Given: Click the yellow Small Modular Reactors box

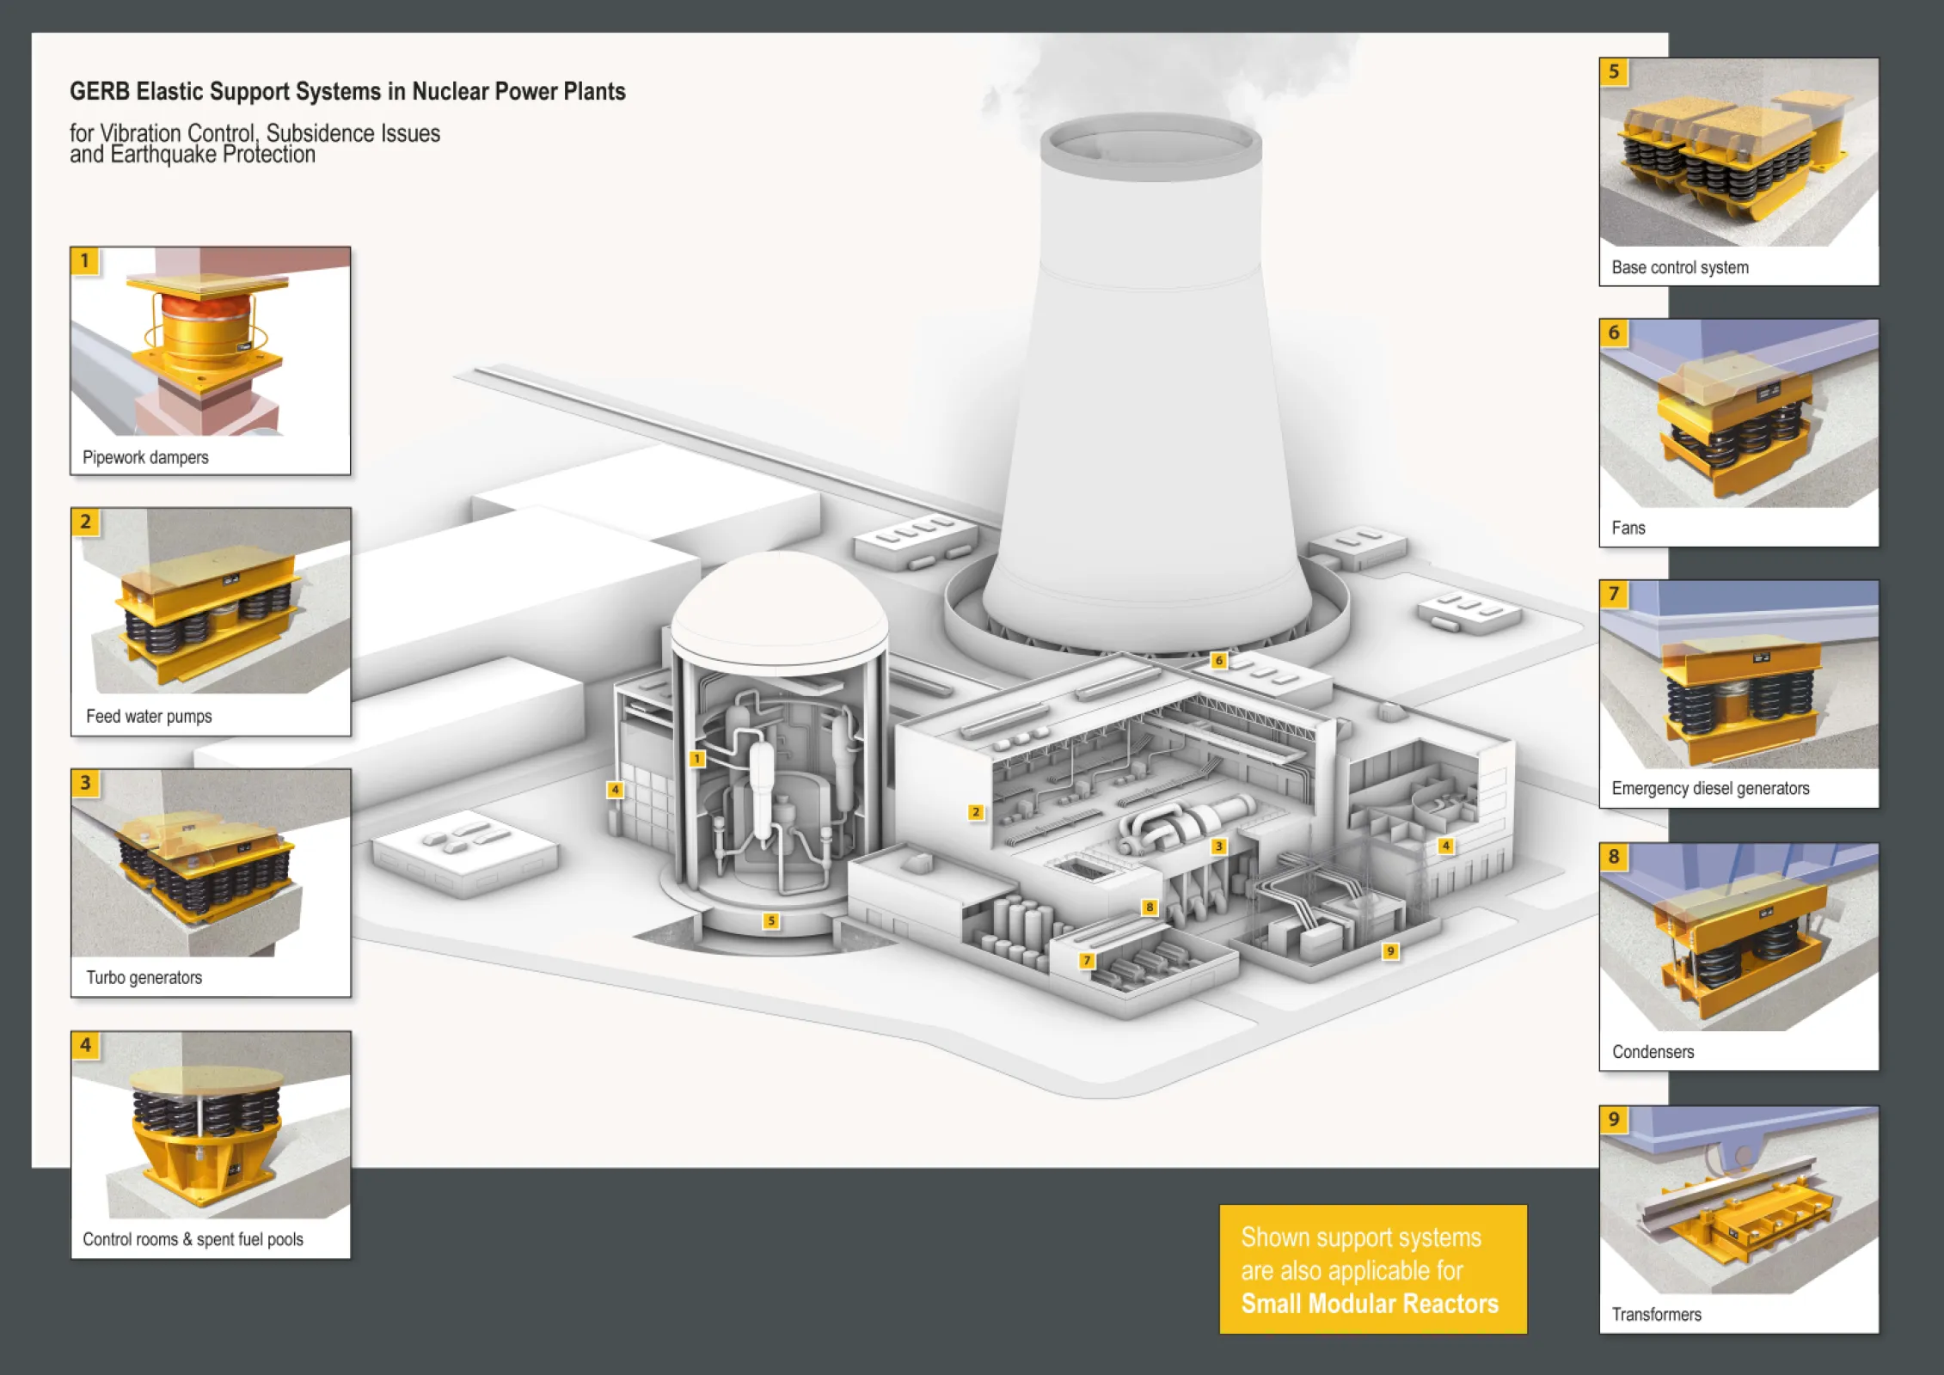Looking at the screenshot, I should click(1372, 1269).
